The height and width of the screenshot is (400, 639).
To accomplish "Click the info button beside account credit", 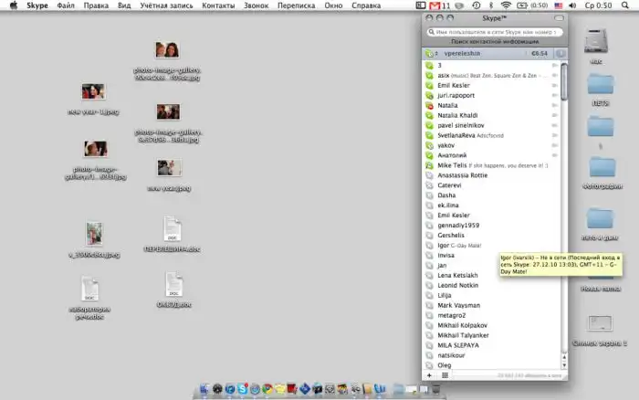I will (x=560, y=54).
